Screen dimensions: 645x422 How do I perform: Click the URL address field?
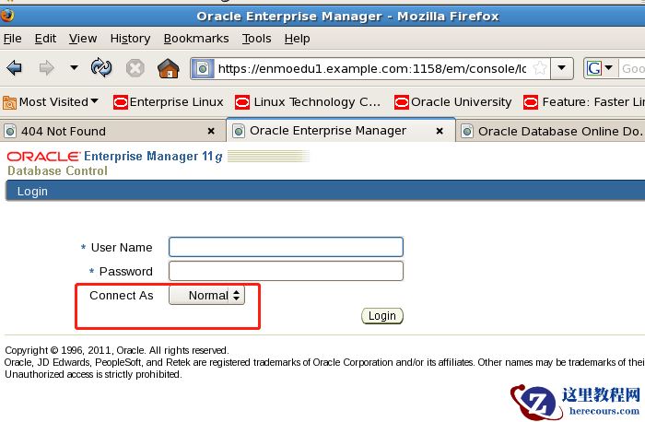coord(372,69)
